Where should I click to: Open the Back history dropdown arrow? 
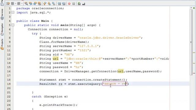pos(16,4)
